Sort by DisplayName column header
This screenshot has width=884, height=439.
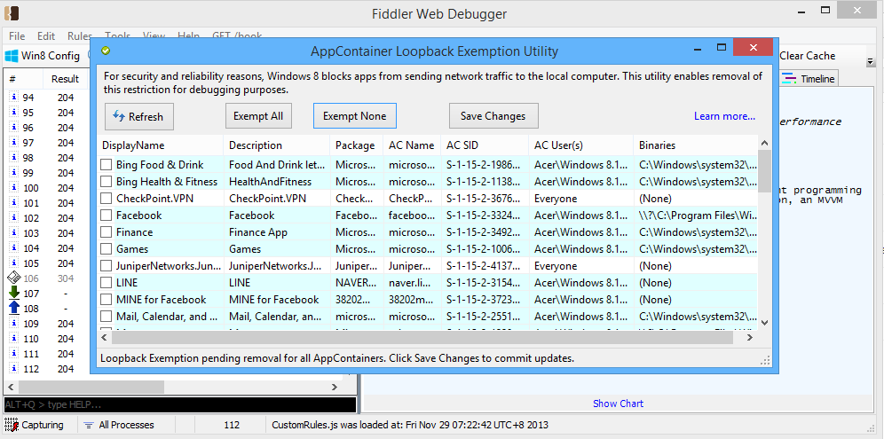tap(161, 145)
